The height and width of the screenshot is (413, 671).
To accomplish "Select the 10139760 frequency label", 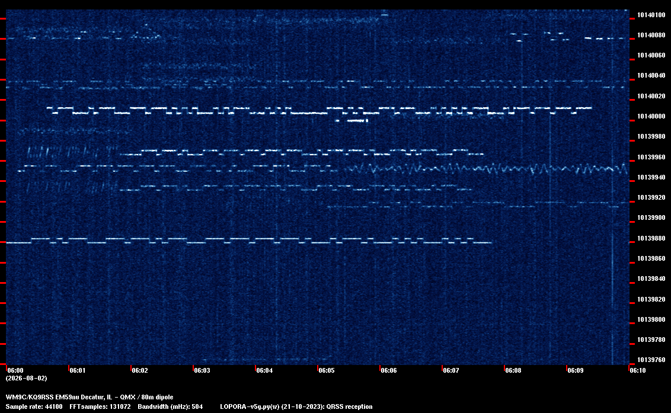I will (651, 360).
